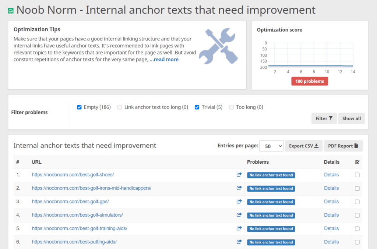This screenshot has width=377, height=249.
Task: Click the URL column header
Action: (x=36, y=162)
